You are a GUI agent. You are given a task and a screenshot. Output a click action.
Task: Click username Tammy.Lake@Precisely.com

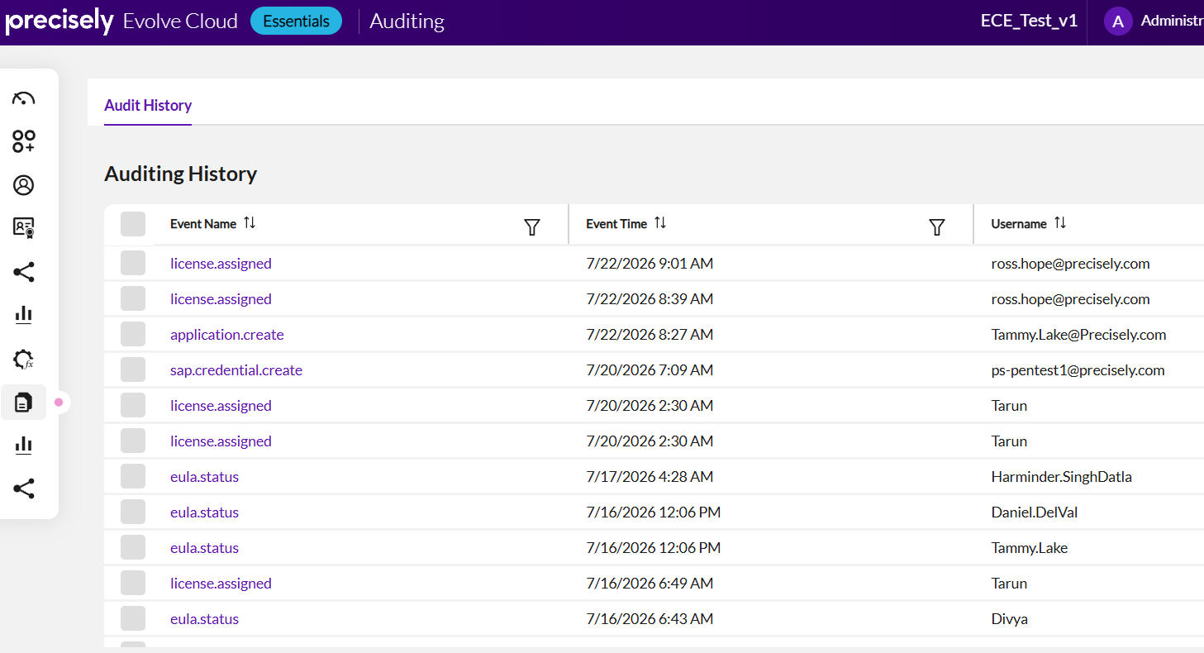1078,335
